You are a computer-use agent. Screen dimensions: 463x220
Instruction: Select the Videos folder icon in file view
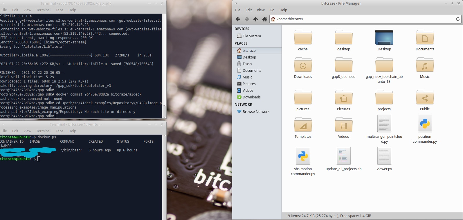click(343, 125)
